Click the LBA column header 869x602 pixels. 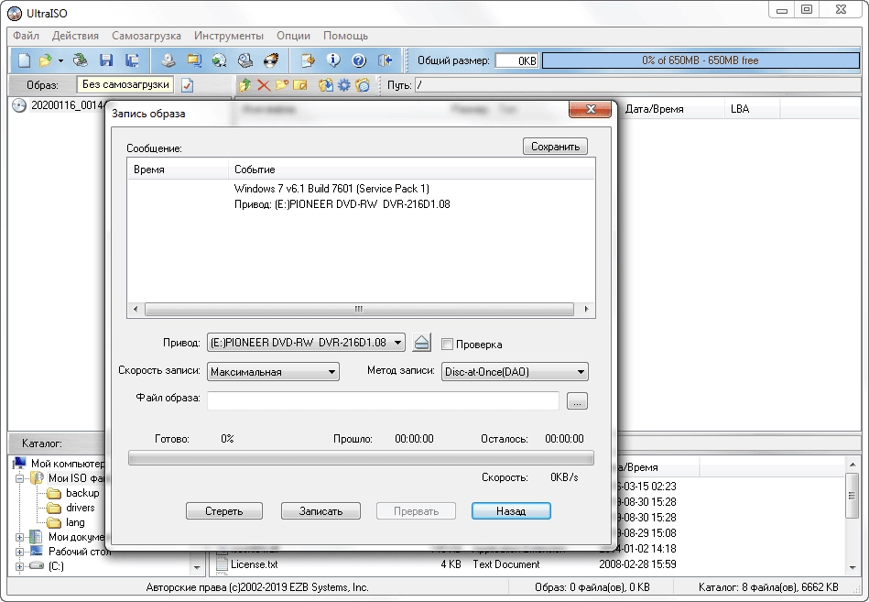pos(751,109)
